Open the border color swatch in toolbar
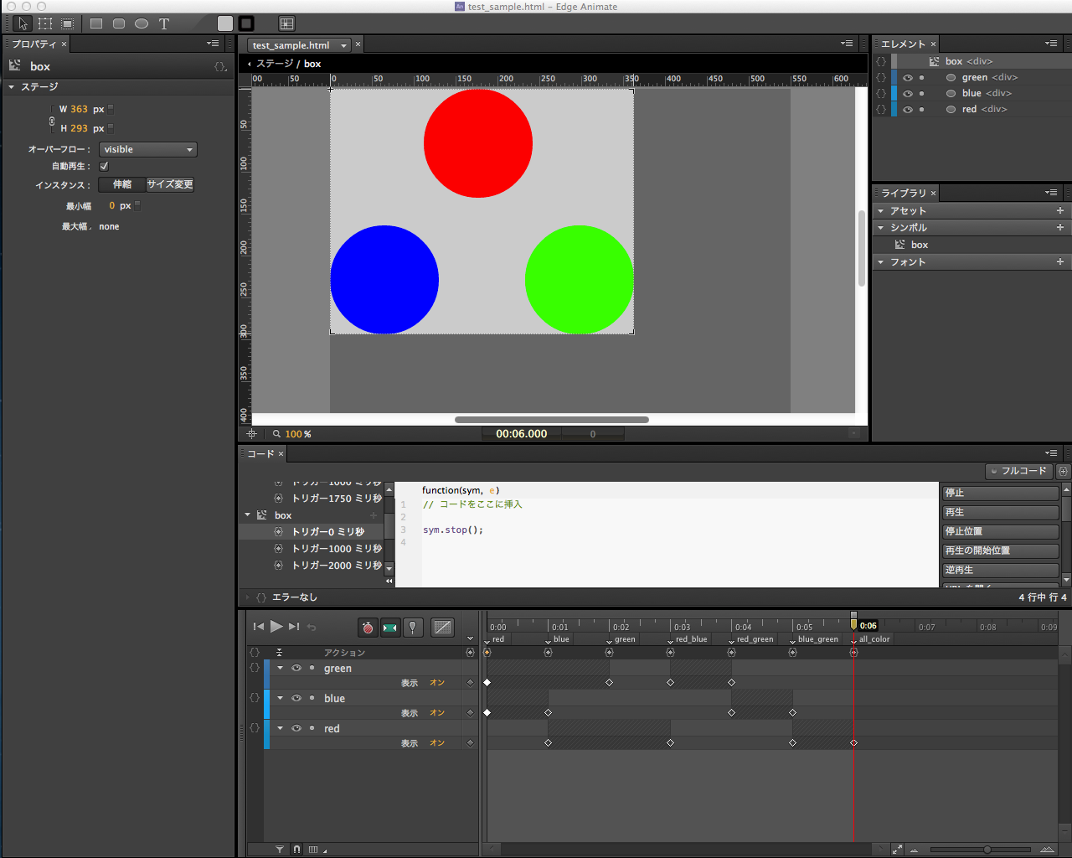This screenshot has height=858, width=1072. [246, 23]
